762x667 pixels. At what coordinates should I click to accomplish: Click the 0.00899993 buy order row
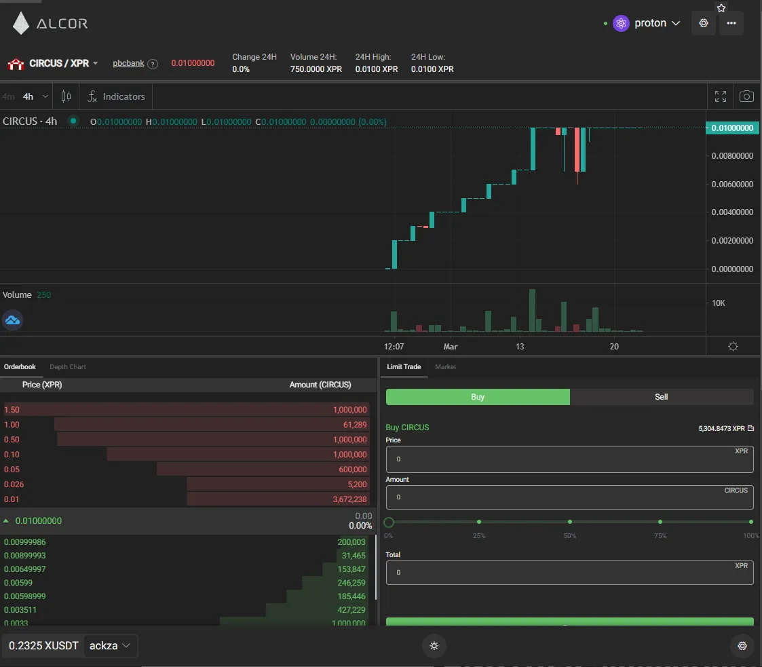click(x=185, y=556)
